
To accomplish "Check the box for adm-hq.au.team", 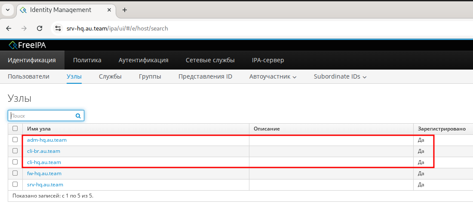I will [15, 140].
